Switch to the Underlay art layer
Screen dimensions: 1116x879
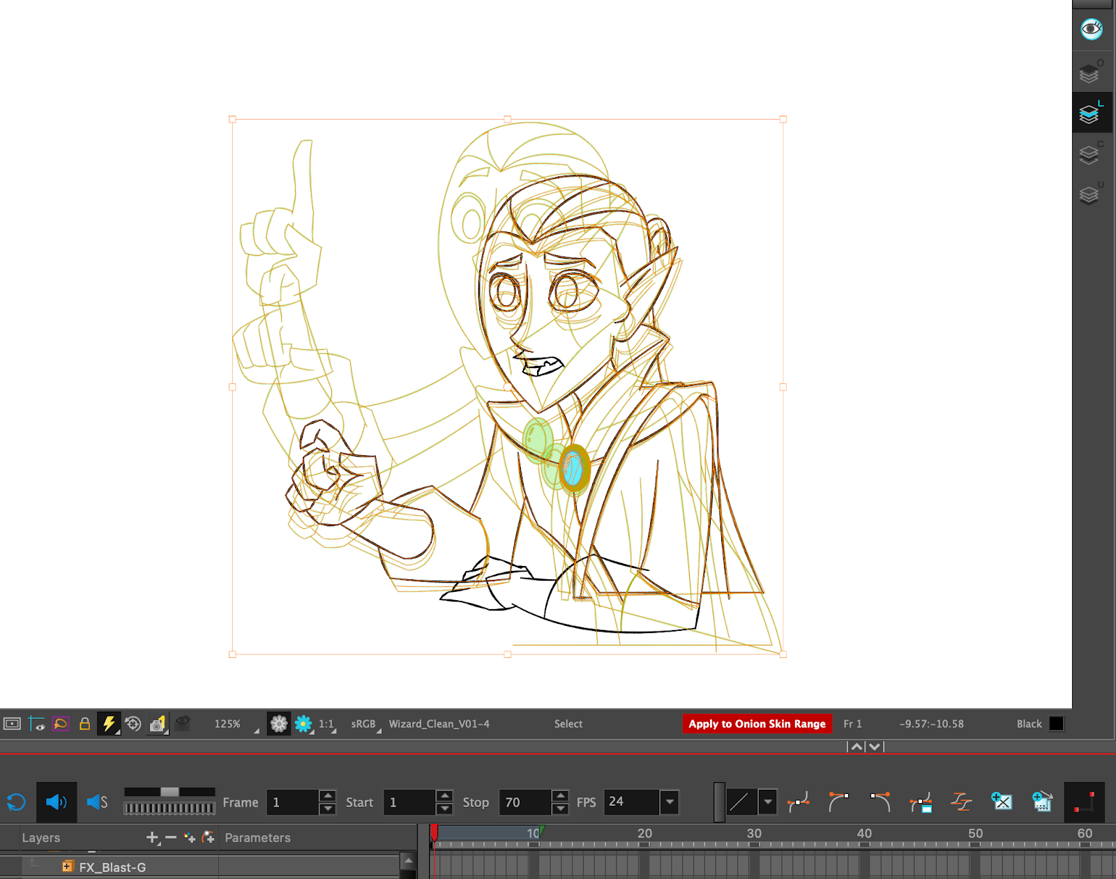tap(1089, 194)
